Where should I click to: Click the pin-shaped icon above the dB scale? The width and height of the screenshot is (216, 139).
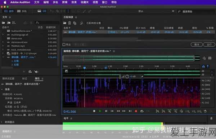pyautogui.click(x=208, y=67)
